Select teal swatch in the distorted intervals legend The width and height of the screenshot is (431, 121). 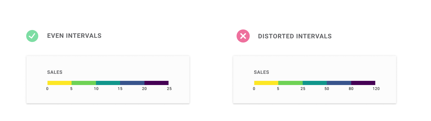pos(315,83)
